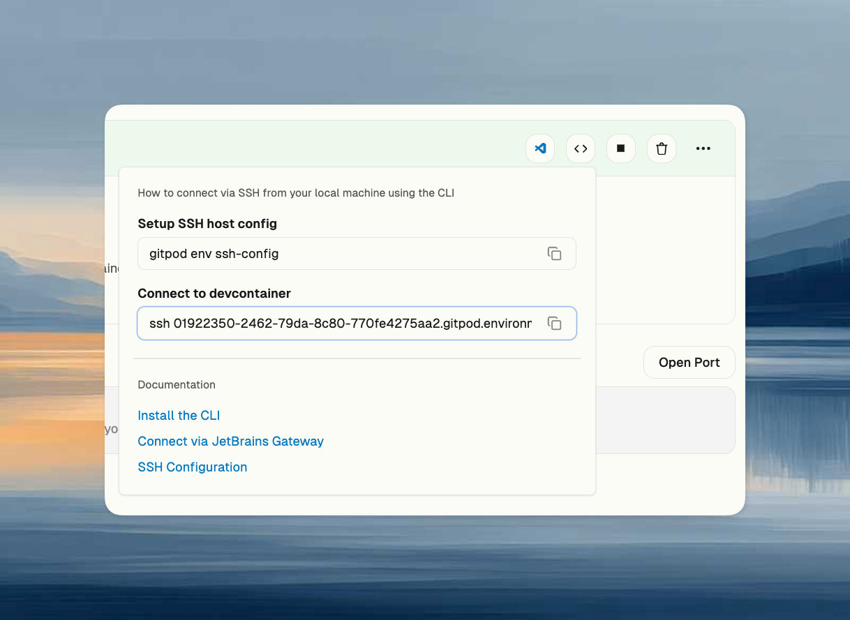Click "Open Port"
The image size is (850, 620).
tap(689, 362)
